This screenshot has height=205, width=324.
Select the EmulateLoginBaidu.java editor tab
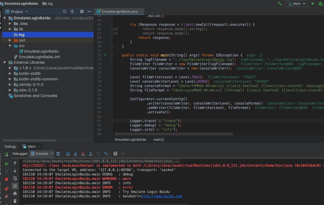click(x=119, y=11)
